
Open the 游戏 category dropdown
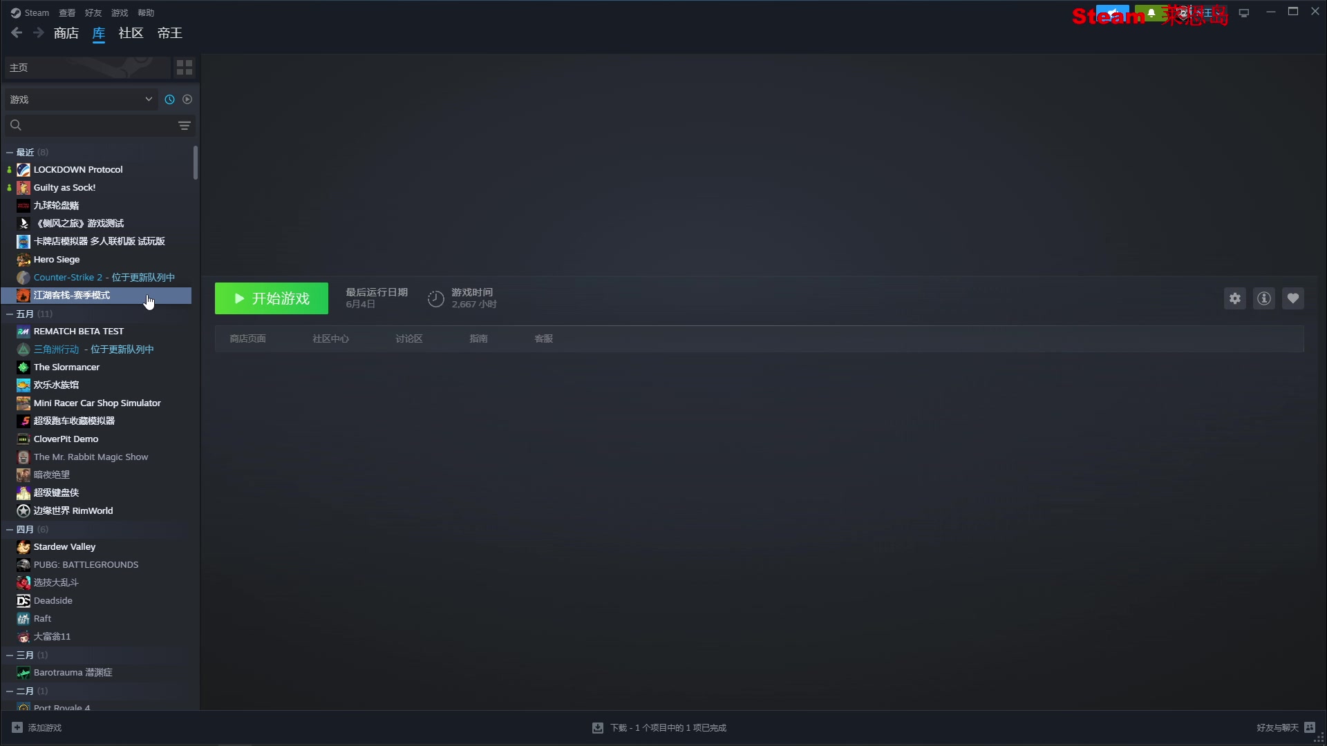tap(82, 99)
